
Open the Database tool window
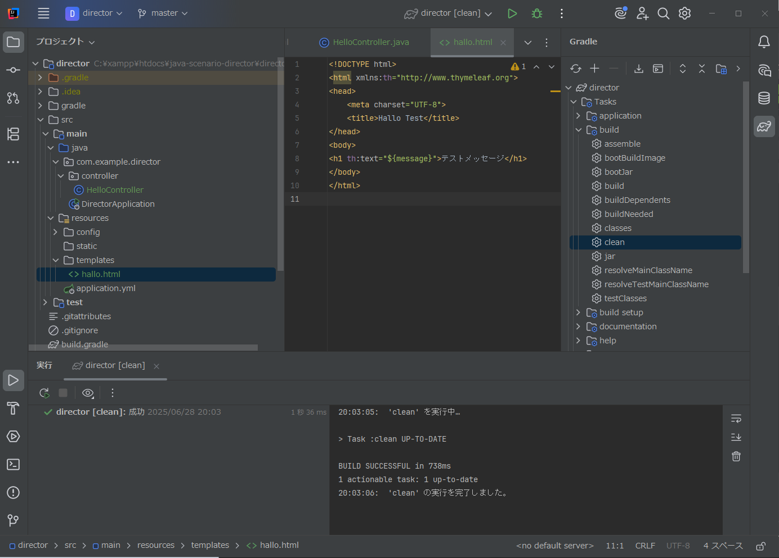(764, 98)
